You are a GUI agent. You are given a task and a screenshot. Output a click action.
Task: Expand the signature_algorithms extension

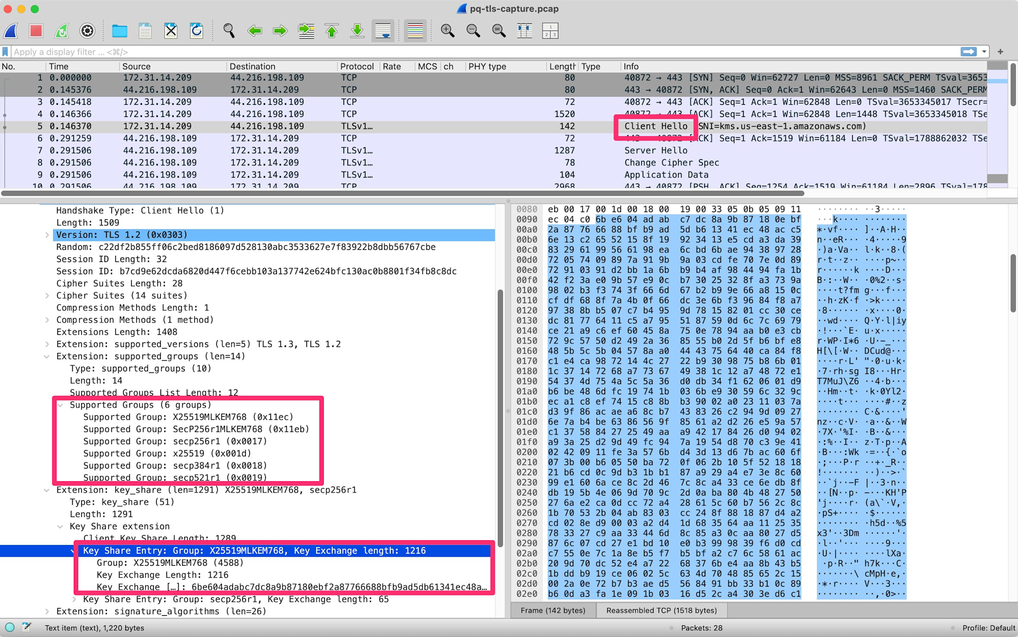coord(47,612)
